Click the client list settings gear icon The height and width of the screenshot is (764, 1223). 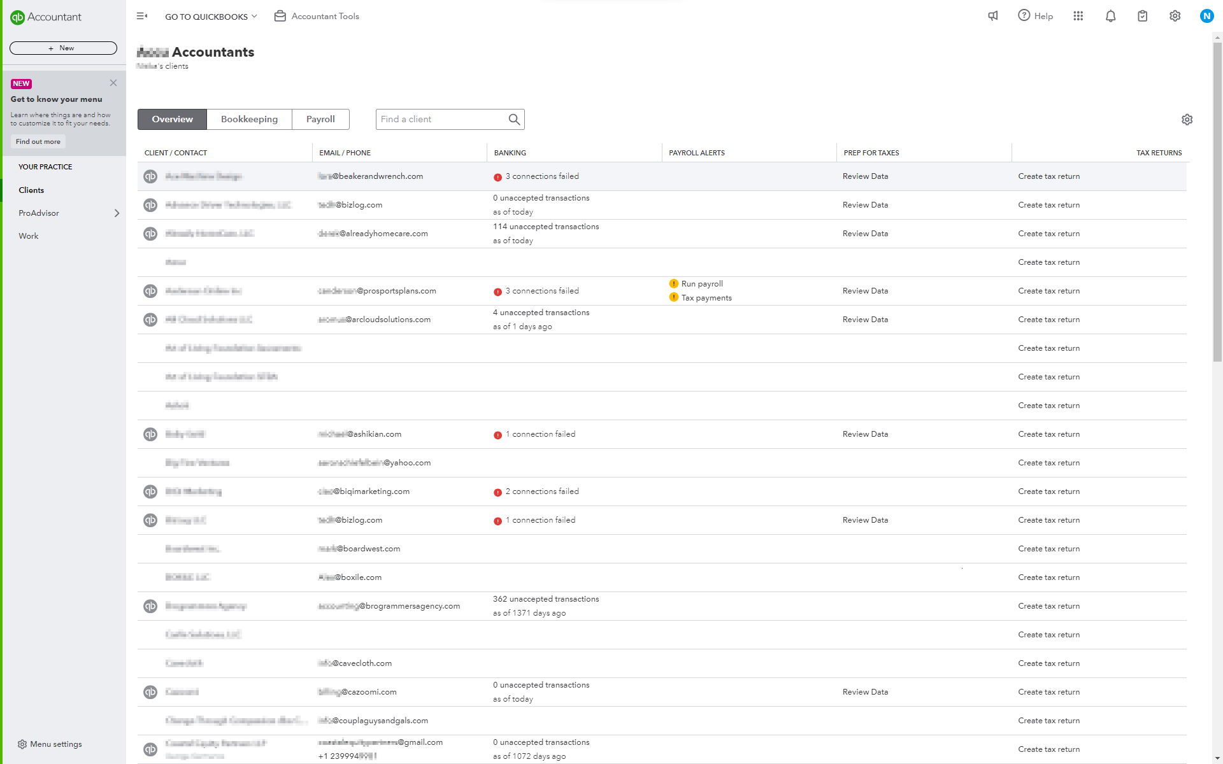(1187, 120)
